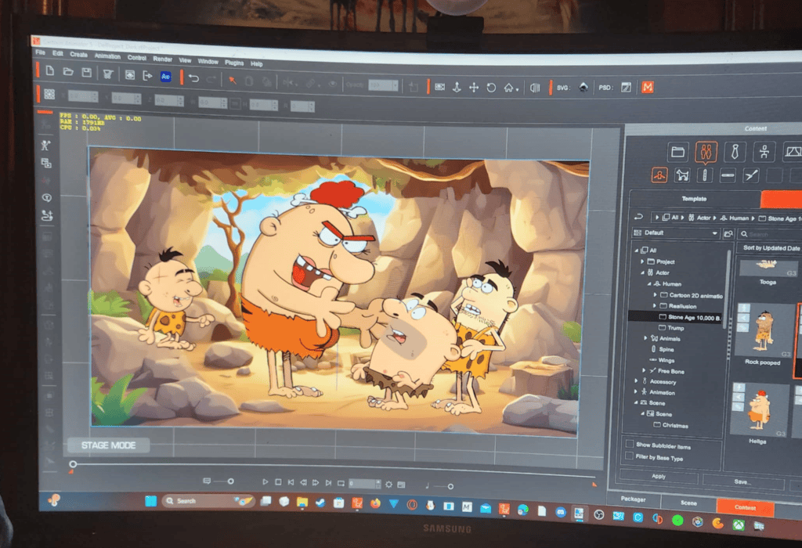802x548 pixels.
Task: Select the pan move cross-arrows tool
Action: 474,88
